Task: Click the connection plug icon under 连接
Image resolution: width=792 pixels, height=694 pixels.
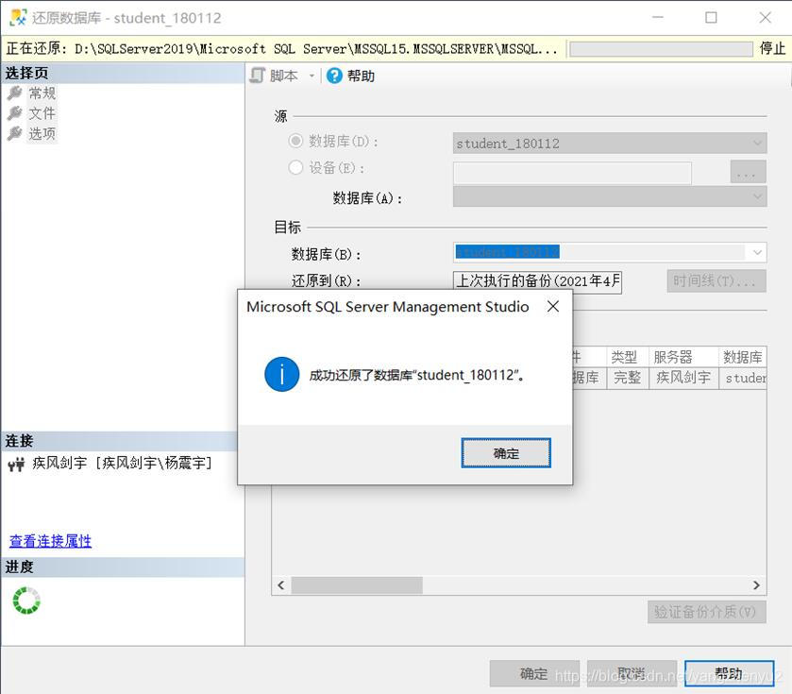Action: coord(16,464)
